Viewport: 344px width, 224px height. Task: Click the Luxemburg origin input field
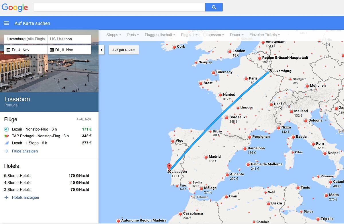(26, 39)
